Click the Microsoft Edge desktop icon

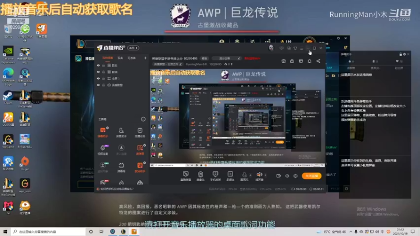click(8, 77)
